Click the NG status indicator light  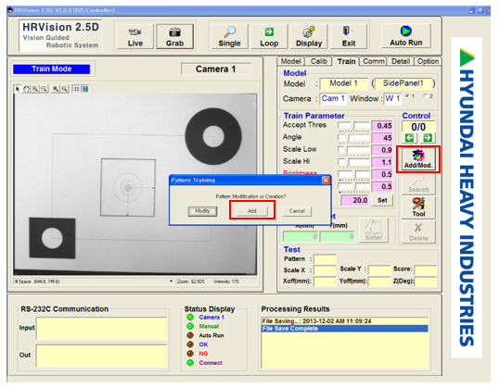(190, 354)
